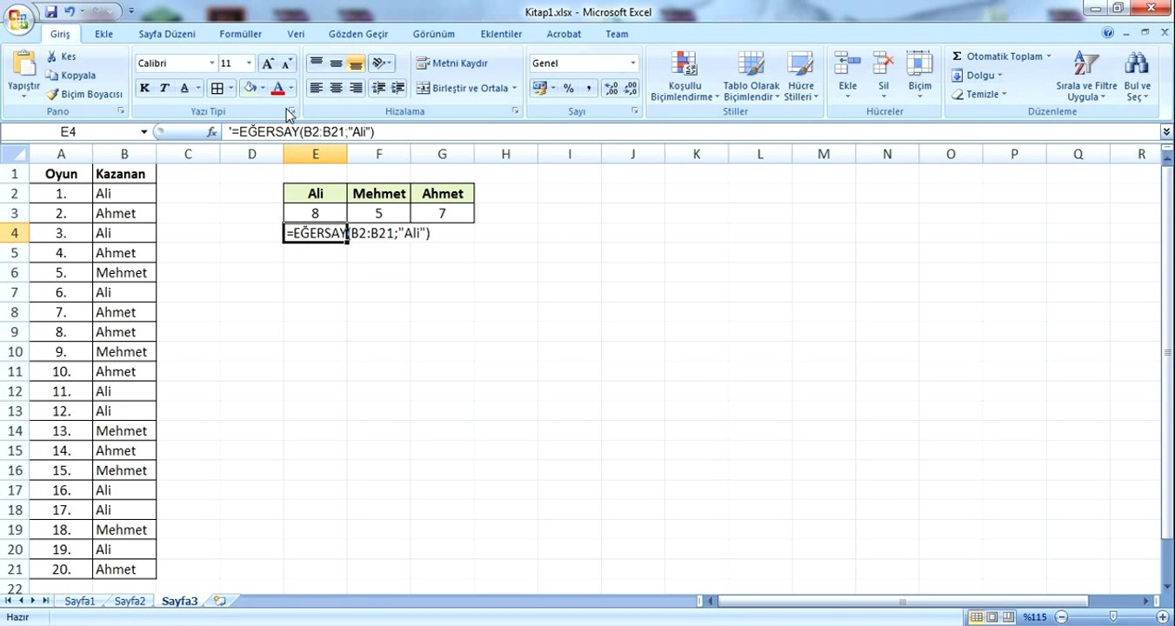
Task: Zoom out with the minus button
Action: pos(1062,617)
